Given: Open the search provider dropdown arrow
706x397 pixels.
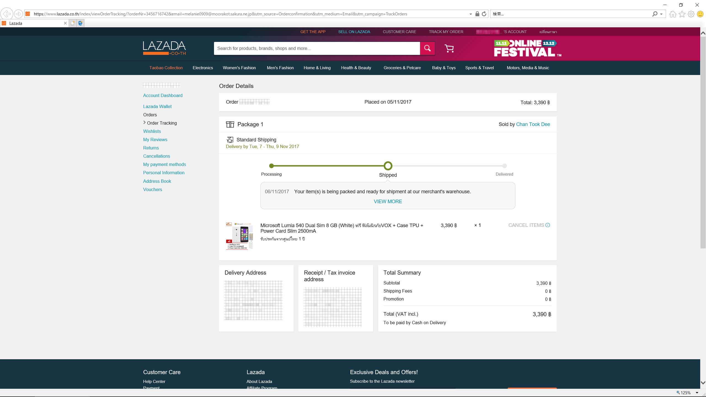Looking at the screenshot, I should pyautogui.click(x=661, y=14).
